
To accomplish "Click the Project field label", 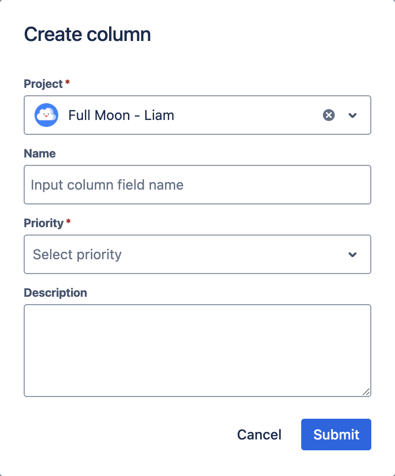I will coord(43,84).
